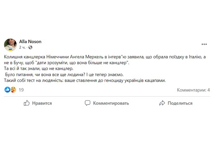Open Alla Noson's profile via name
Image resolution: width=214 pixels, height=163 pixels.
[30, 41]
